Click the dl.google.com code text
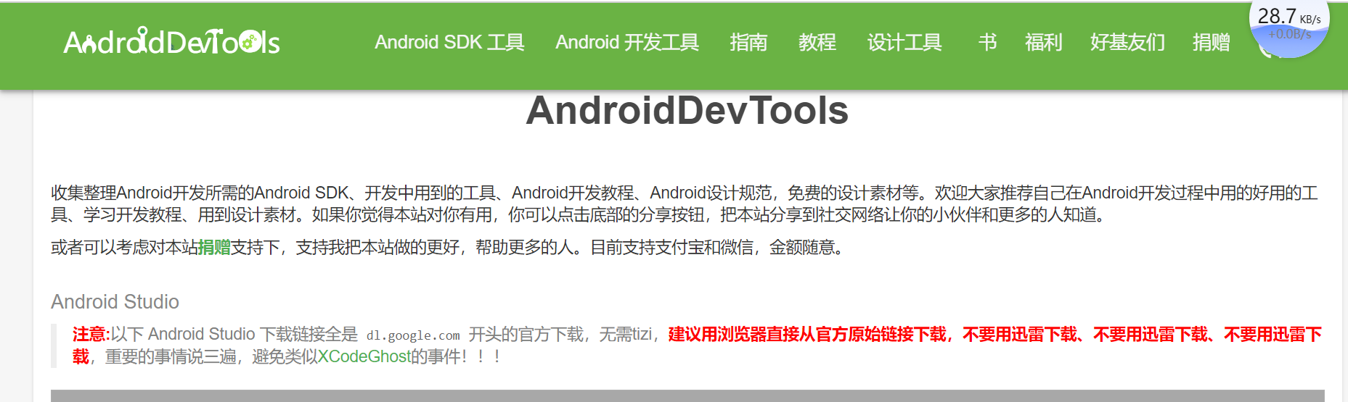This screenshot has height=402, width=1348. (413, 335)
